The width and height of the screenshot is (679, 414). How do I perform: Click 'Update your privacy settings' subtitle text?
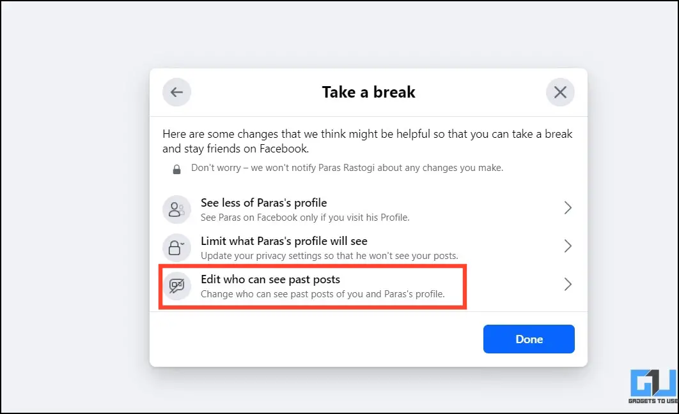tap(329, 255)
